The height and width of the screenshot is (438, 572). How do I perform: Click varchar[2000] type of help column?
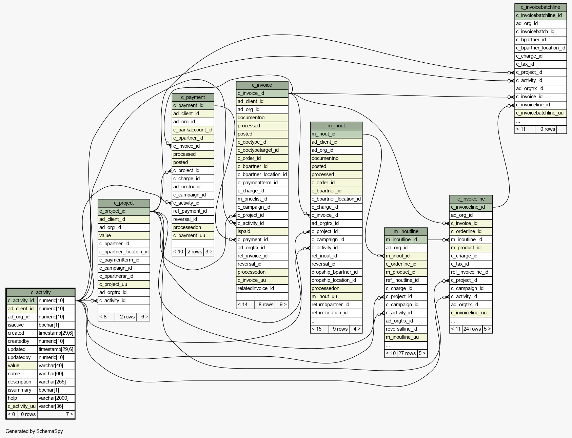(56, 398)
